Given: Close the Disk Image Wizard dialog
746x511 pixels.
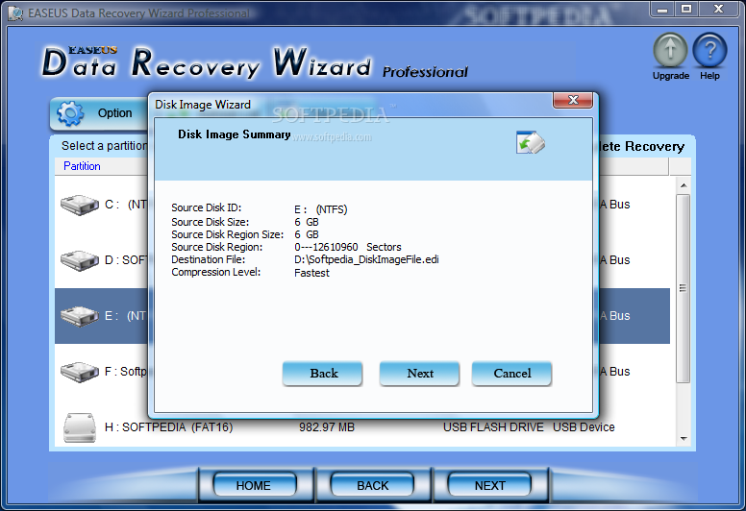Looking at the screenshot, I should click(573, 100).
